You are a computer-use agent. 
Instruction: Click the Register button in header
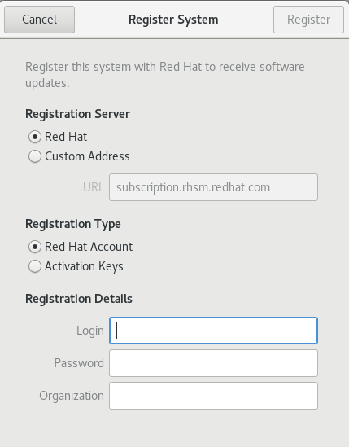click(308, 20)
